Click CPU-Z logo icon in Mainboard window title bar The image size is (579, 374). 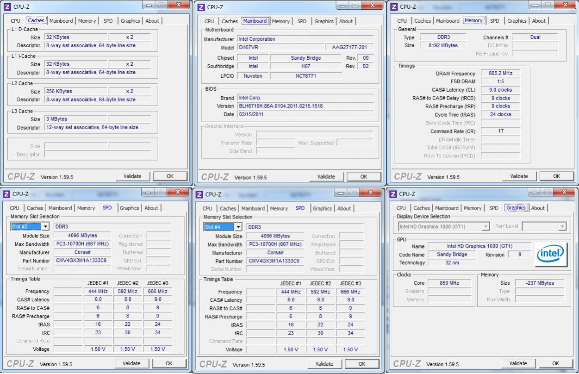pos(200,7)
